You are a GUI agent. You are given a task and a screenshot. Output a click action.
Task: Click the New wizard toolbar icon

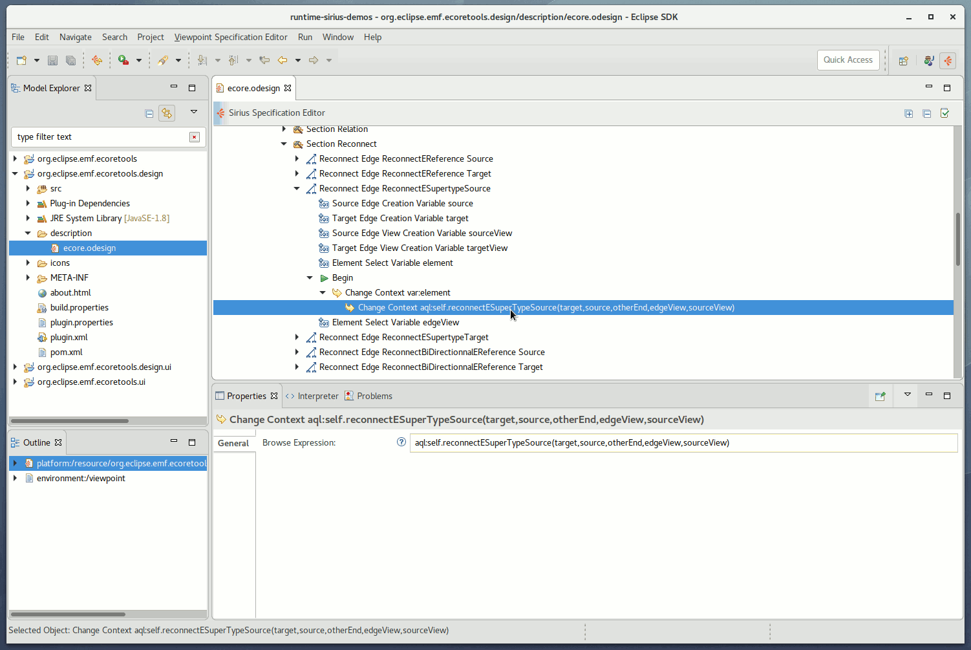coord(21,60)
